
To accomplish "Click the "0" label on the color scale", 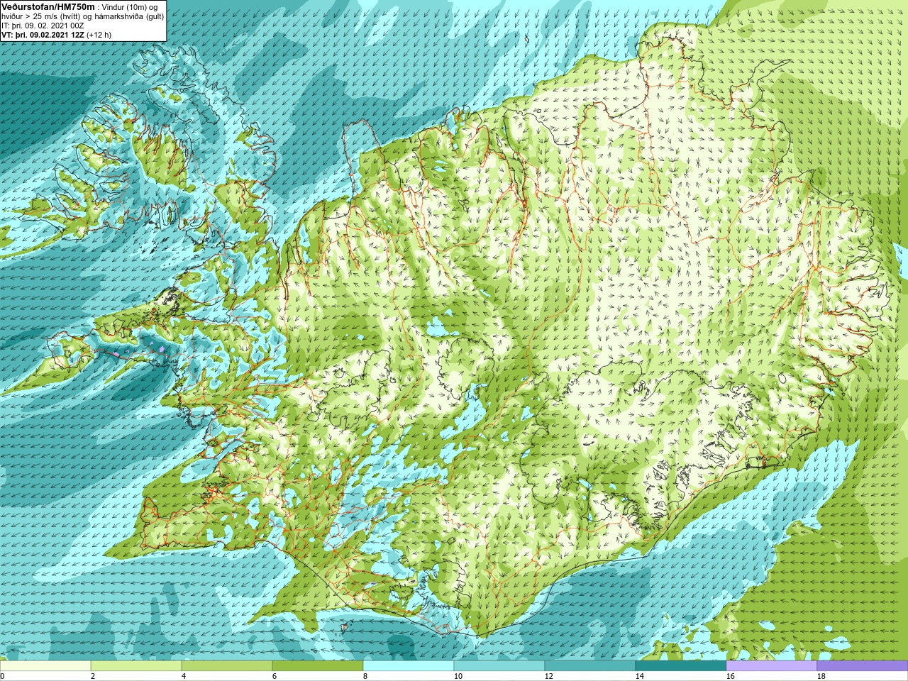I will [2, 676].
